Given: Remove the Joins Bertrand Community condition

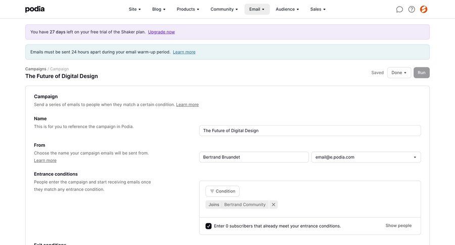Looking at the screenshot, I should [x=274, y=205].
